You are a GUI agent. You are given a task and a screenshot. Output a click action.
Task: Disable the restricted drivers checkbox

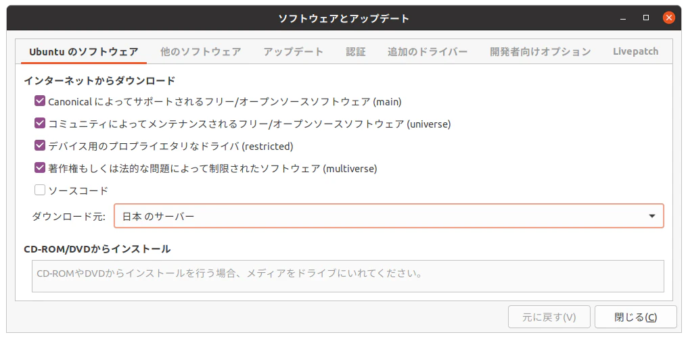pyautogui.click(x=40, y=146)
